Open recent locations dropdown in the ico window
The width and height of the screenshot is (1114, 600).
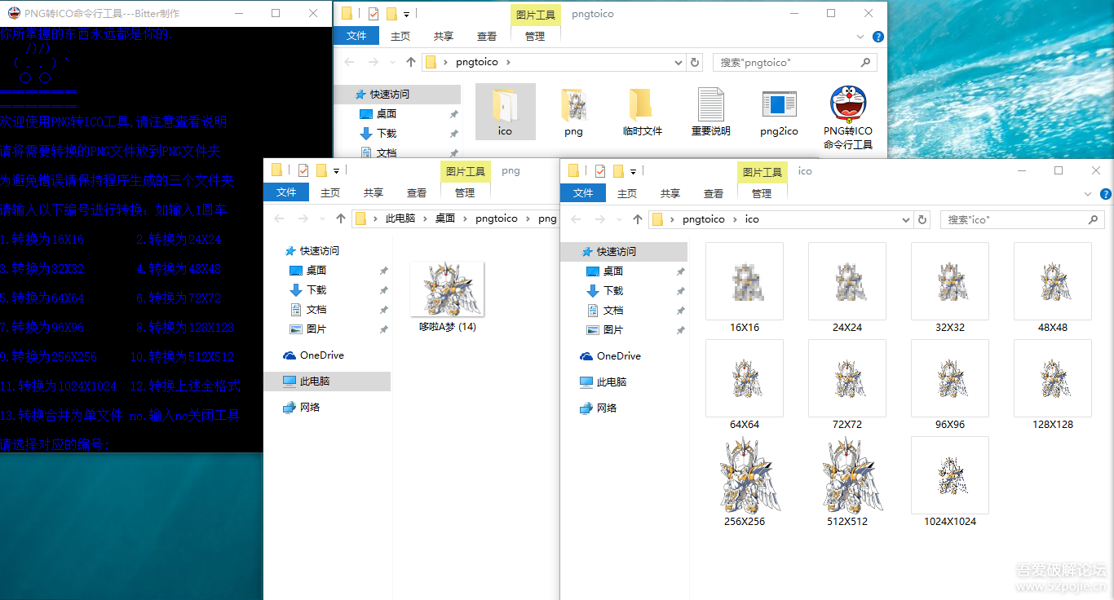(x=618, y=220)
